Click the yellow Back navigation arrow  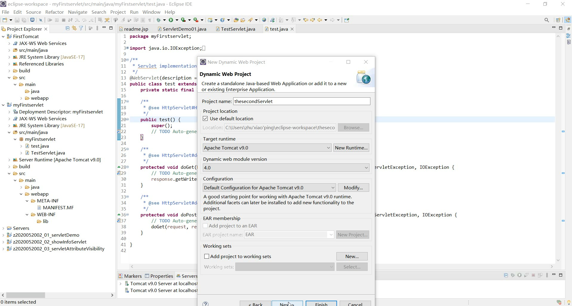pyautogui.click(x=320, y=20)
